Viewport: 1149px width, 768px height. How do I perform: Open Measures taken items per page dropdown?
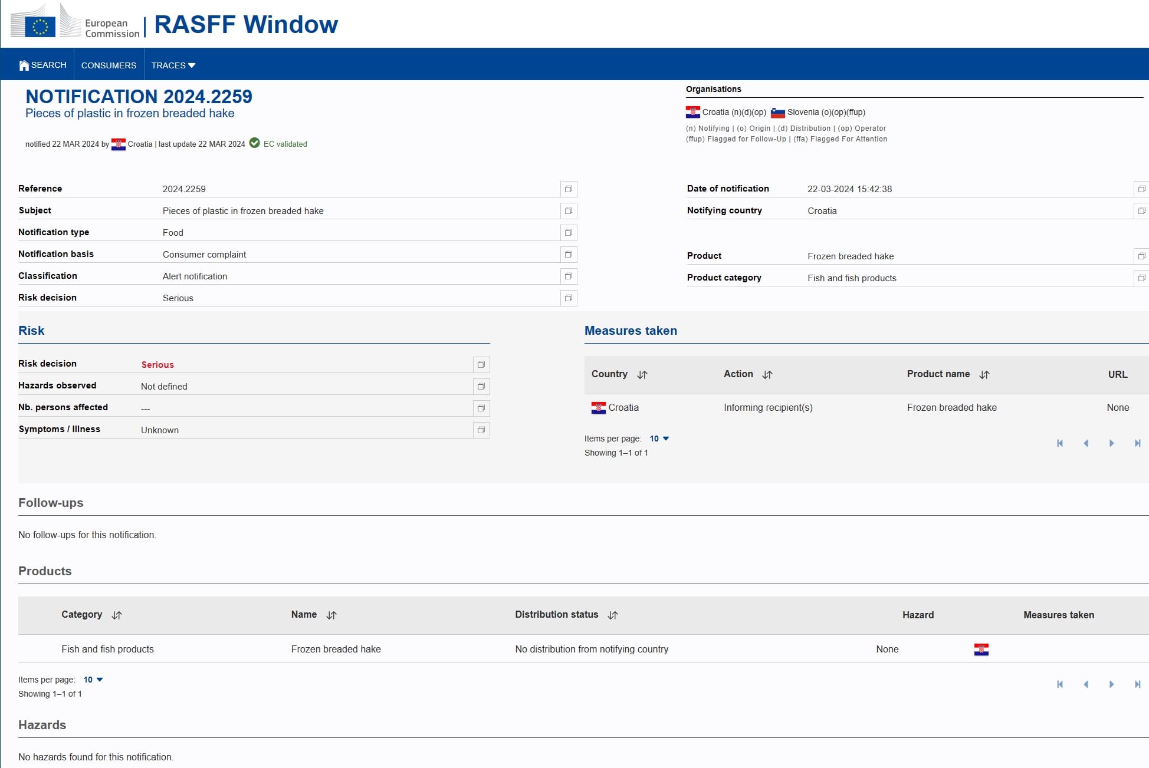(x=659, y=439)
